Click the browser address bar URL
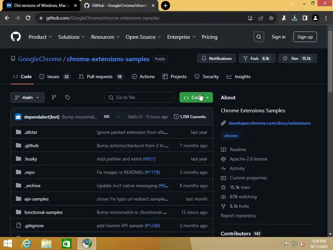 (x=102, y=18)
